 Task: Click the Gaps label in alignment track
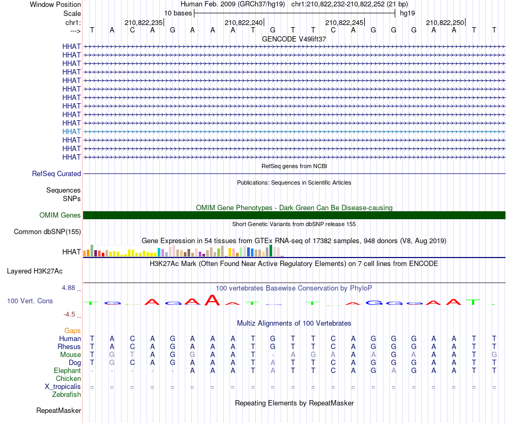(x=72, y=331)
